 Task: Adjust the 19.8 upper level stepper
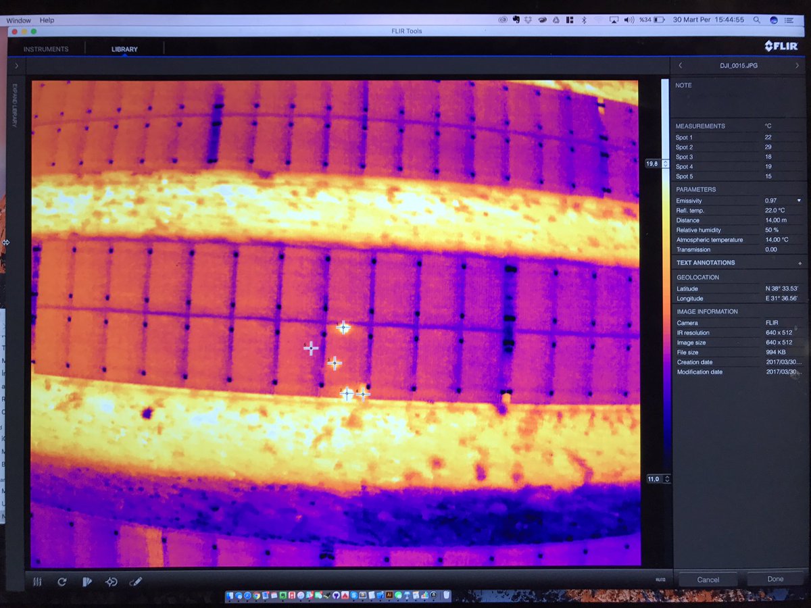pyautogui.click(x=666, y=163)
